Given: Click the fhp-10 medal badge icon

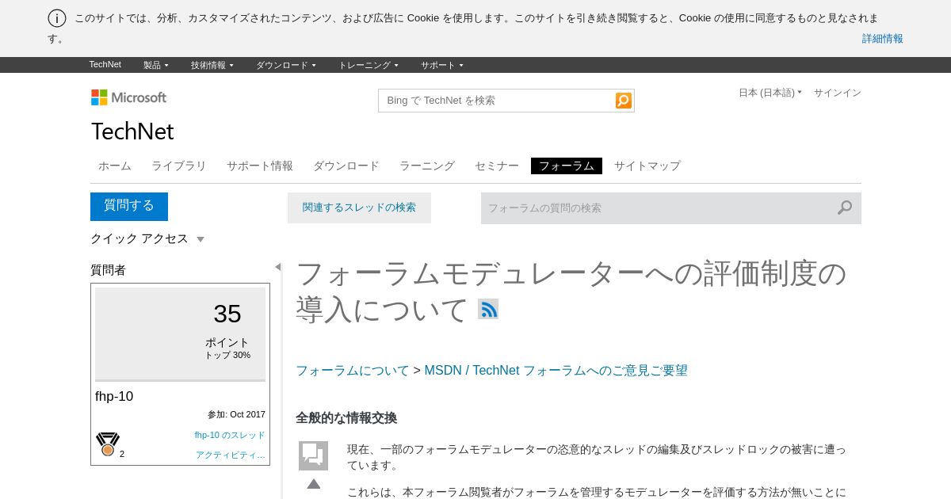Looking at the screenshot, I should (x=108, y=444).
